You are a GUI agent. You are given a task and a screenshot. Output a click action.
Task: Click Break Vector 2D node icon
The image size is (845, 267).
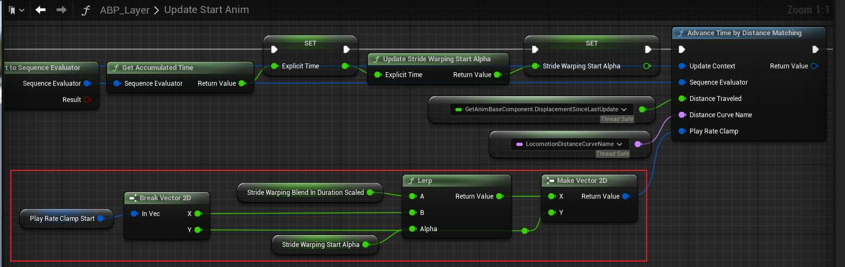(134, 198)
